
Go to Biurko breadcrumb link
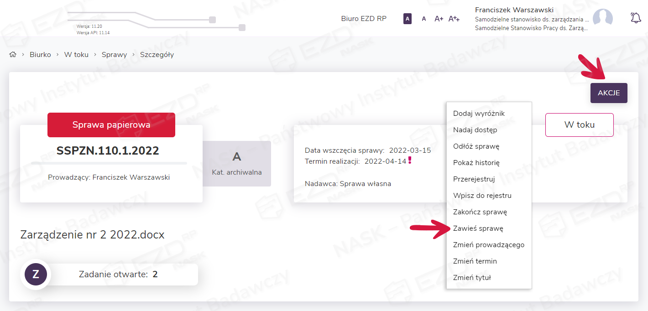(40, 55)
